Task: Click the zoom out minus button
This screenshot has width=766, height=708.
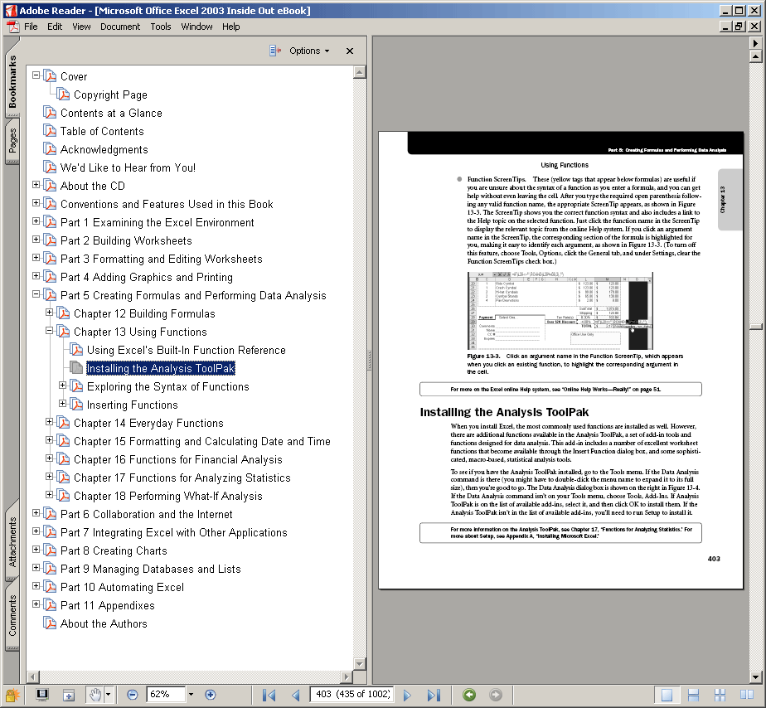Action: tap(132, 694)
